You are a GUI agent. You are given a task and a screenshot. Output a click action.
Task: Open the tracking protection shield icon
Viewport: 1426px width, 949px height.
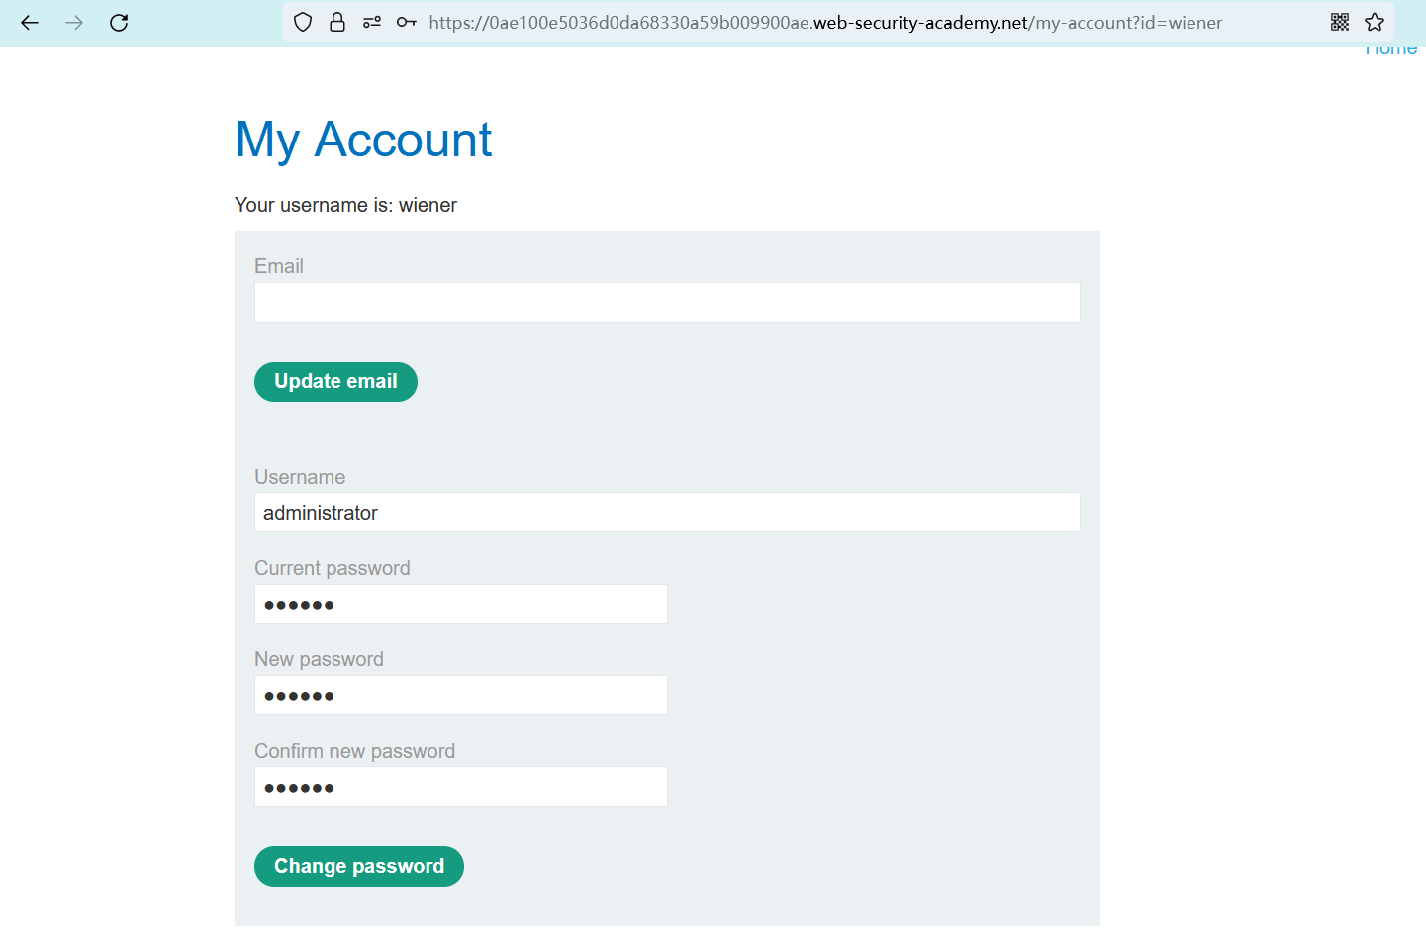[x=303, y=23]
